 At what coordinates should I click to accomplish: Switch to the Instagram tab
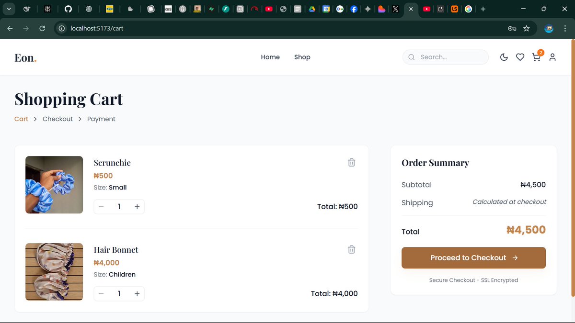coord(240,9)
